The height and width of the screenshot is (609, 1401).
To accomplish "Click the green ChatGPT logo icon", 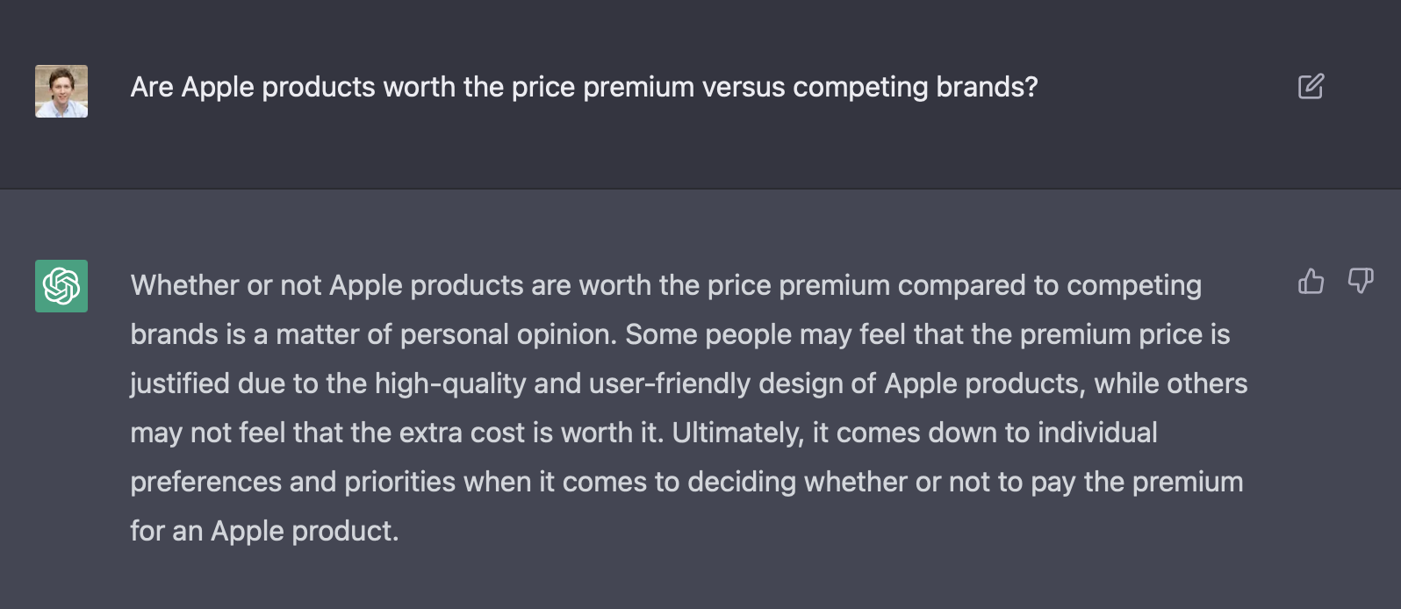I will [61, 286].
